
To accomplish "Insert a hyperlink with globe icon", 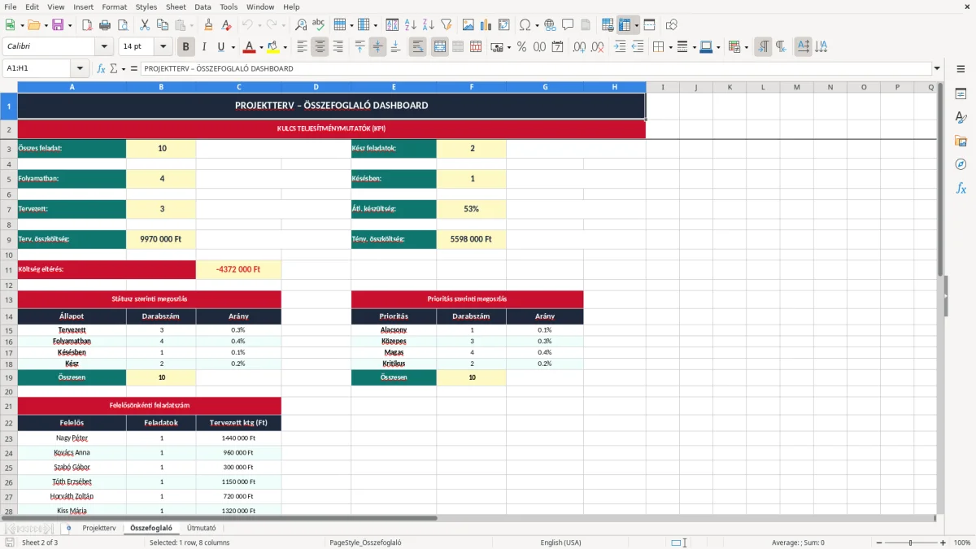I will 551,25.
